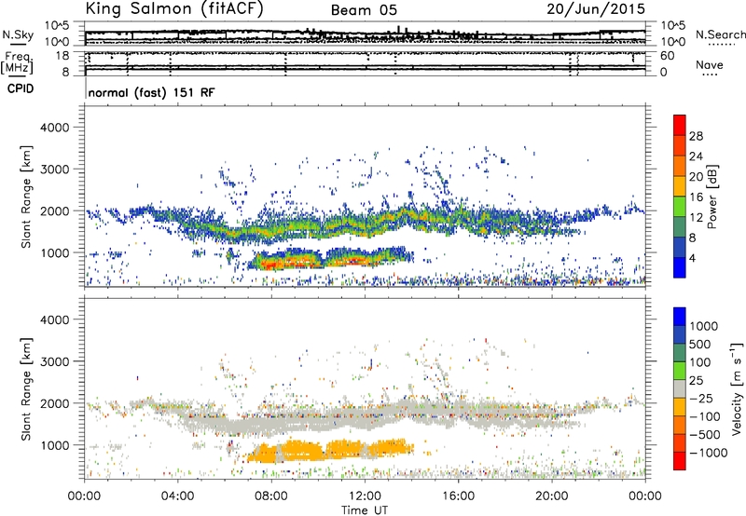Image resolution: width=746 pixels, height=516 pixels.
Task: Click the 'Nave' legend label
Action: 710,65
